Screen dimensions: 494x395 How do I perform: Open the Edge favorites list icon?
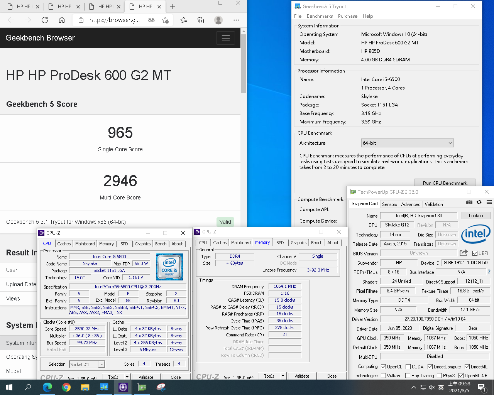pyautogui.click(x=184, y=20)
